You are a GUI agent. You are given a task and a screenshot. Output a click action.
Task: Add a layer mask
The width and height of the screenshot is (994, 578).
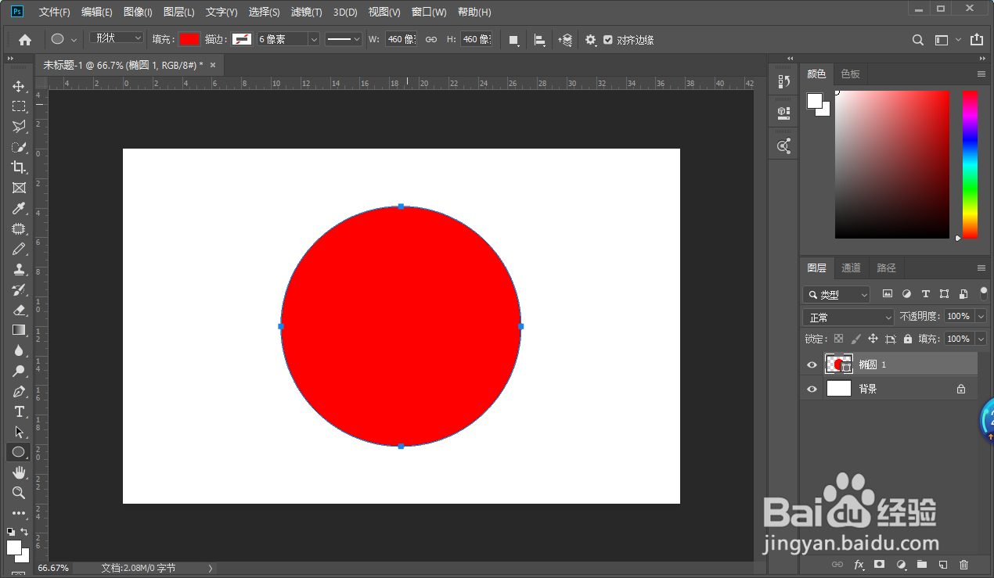point(880,564)
